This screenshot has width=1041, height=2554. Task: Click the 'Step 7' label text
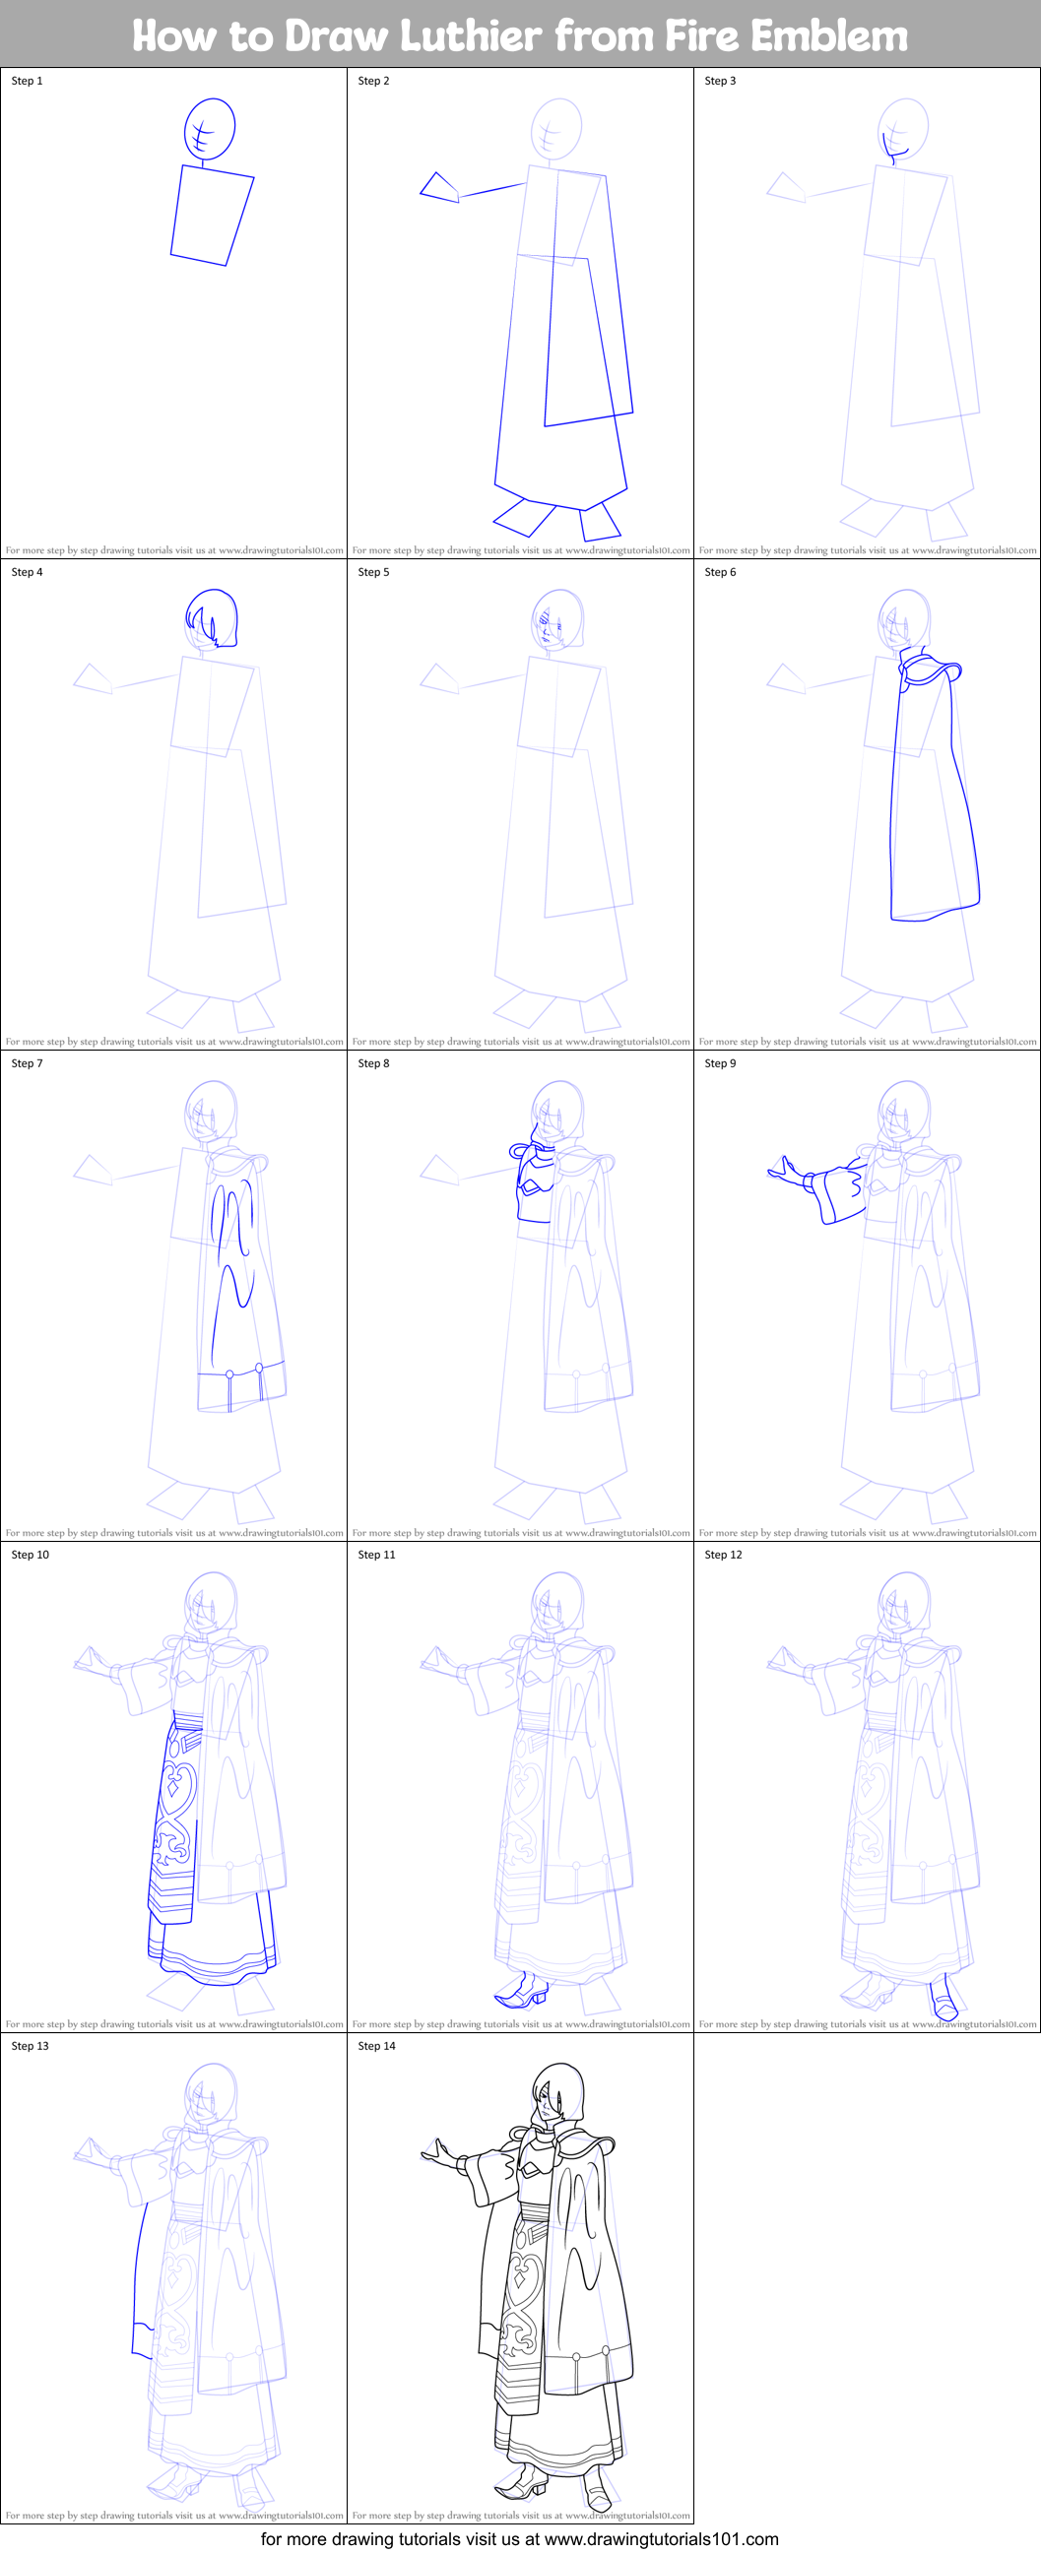(27, 1062)
